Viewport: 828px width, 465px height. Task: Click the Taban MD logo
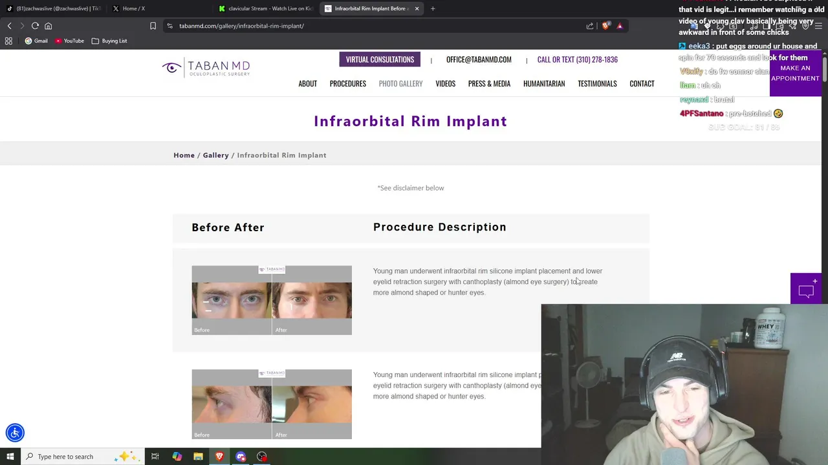tap(206, 68)
